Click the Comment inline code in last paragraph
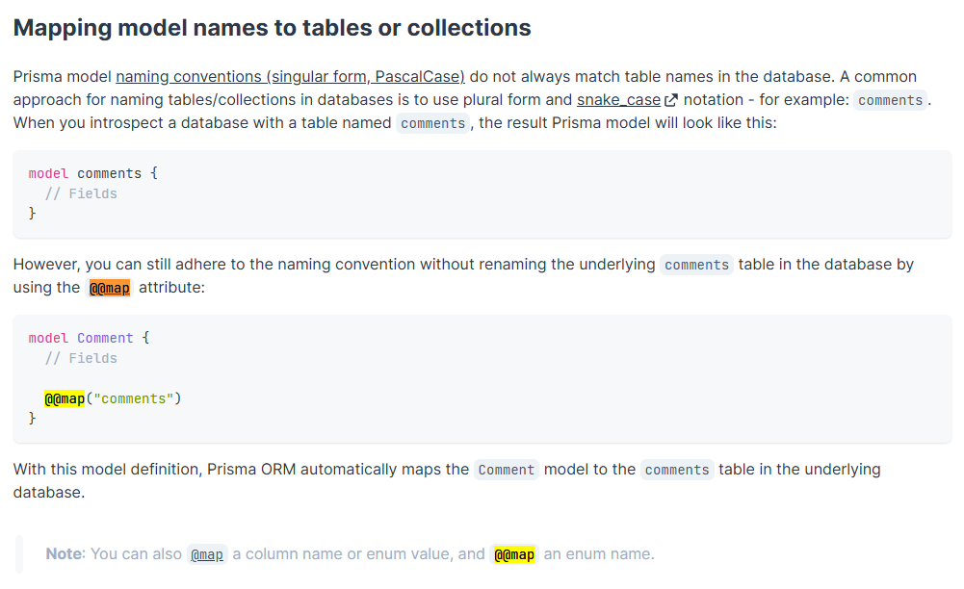 coord(506,470)
